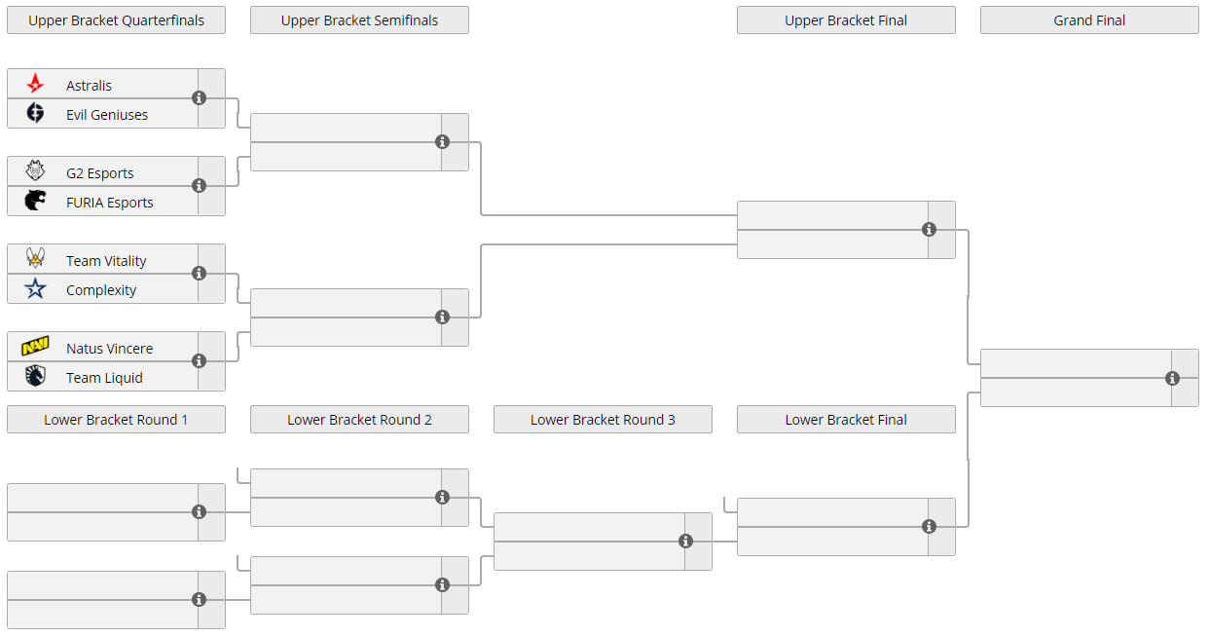1210x636 pixels.
Task: Show match details for Vitality vs Complexity
Action: (200, 274)
